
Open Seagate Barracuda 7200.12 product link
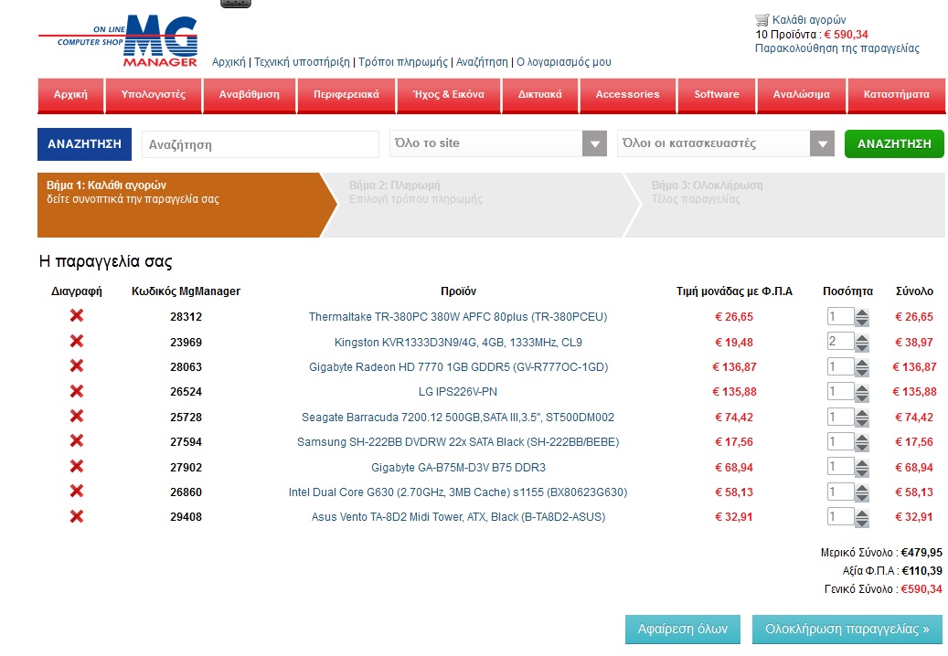pos(458,417)
